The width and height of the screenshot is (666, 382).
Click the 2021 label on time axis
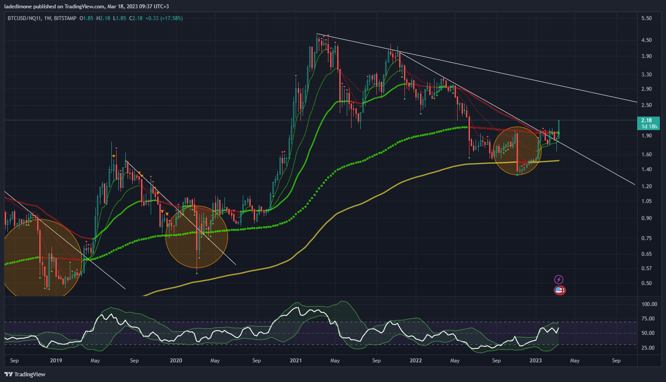(296, 361)
